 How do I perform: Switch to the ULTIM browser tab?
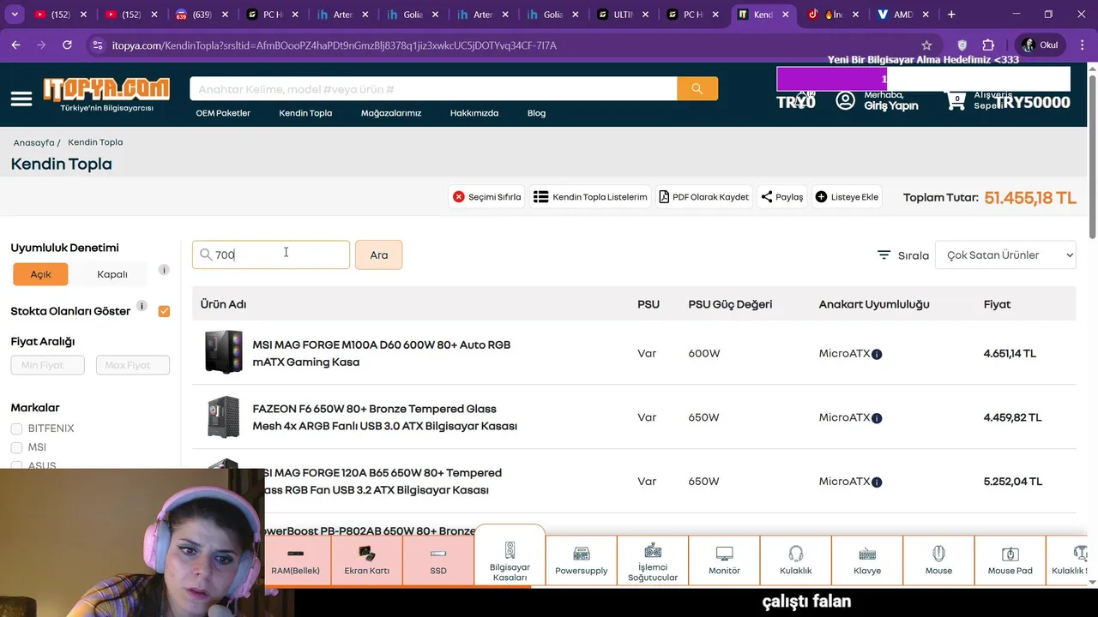pyautogui.click(x=624, y=15)
